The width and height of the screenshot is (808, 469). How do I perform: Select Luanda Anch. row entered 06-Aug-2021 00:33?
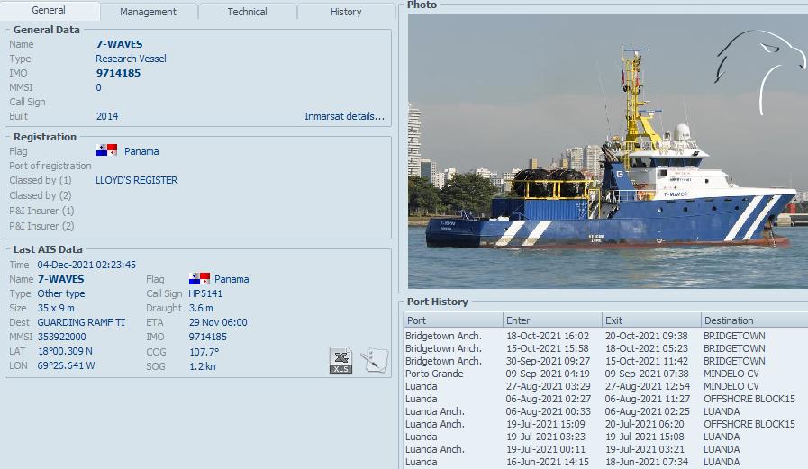606,411
